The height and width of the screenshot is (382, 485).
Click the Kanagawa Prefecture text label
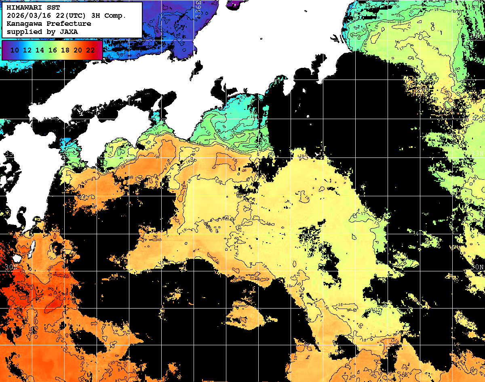(x=48, y=23)
